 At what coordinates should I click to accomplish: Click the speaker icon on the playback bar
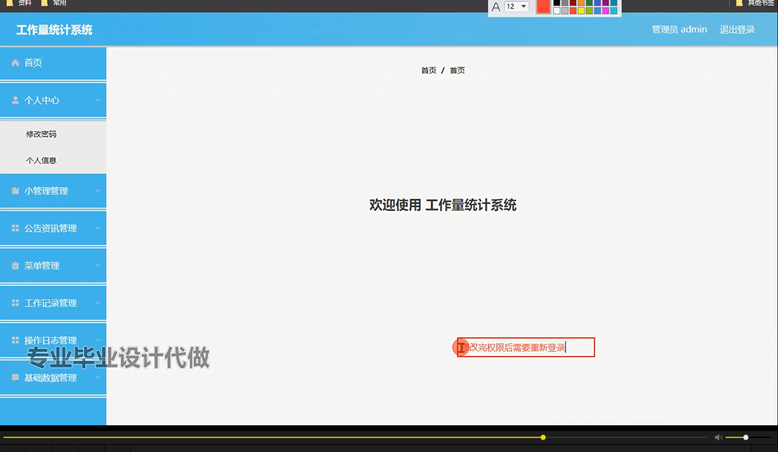click(718, 437)
